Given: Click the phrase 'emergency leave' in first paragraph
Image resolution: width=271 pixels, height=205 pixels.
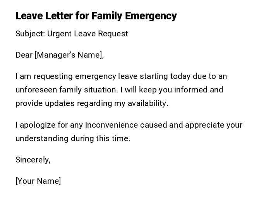Looking at the screenshot, I should pos(101,76).
